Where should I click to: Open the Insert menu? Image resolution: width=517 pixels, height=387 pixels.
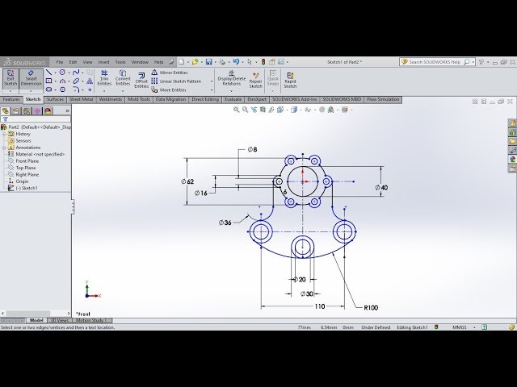[x=103, y=62]
